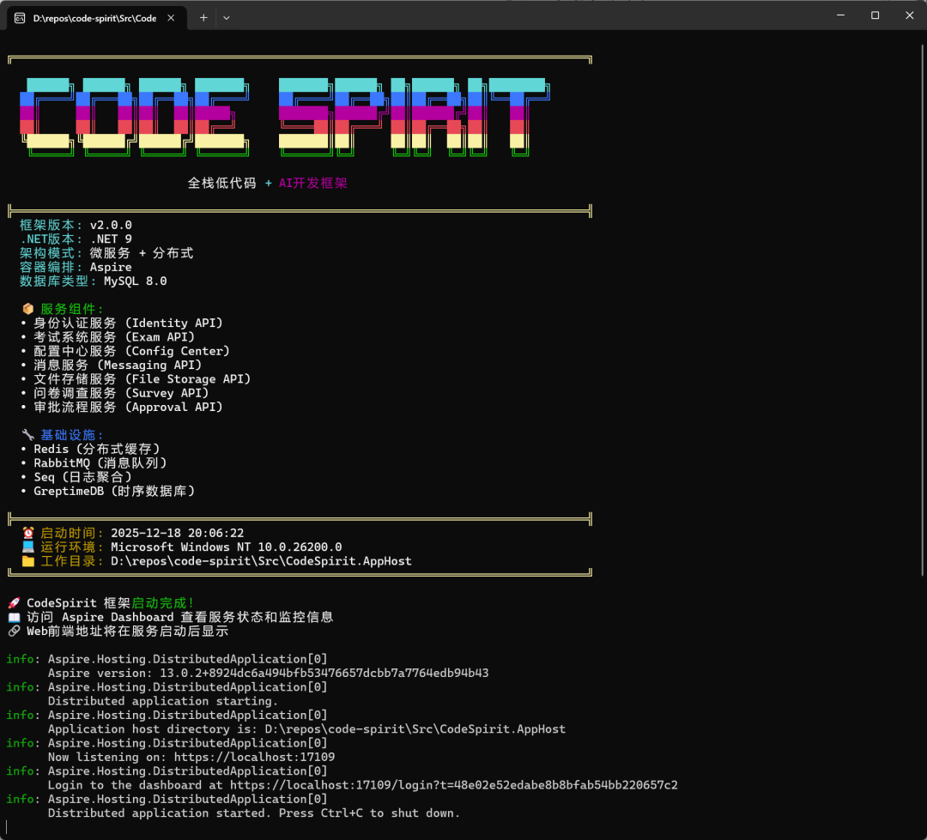Click the 'Aspire' value next to 容器编排
This screenshot has height=840, width=927.
[111, 267]
